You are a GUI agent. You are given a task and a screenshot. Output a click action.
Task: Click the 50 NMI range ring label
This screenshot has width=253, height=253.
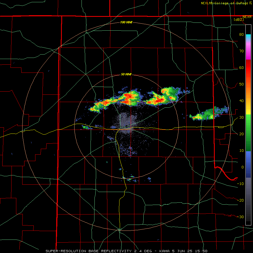[x=126, y=74]
